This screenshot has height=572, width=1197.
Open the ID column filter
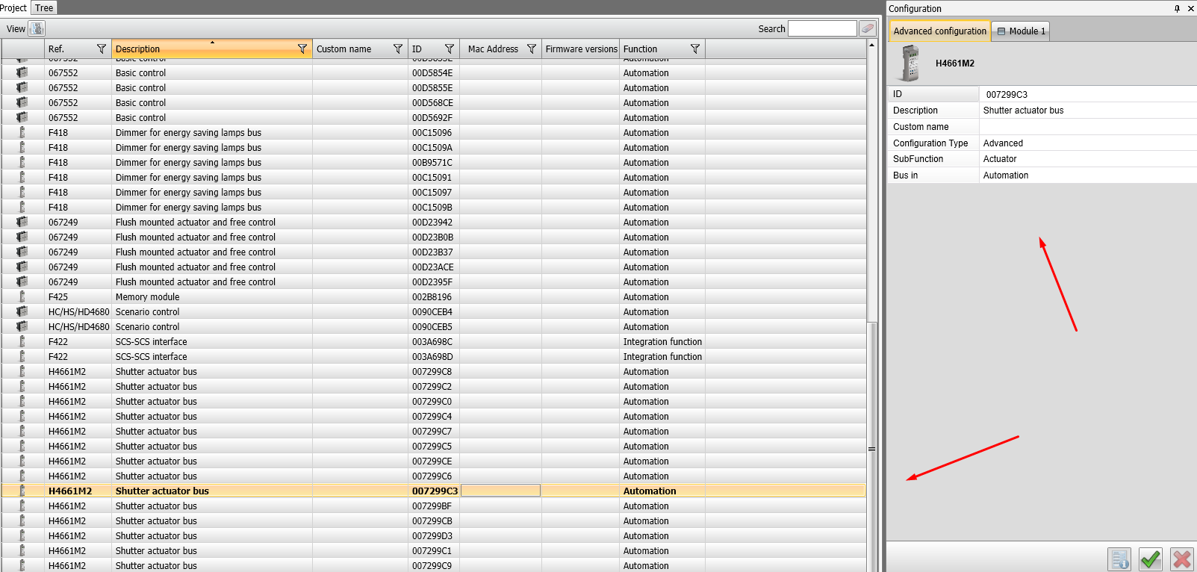[449, 49]
